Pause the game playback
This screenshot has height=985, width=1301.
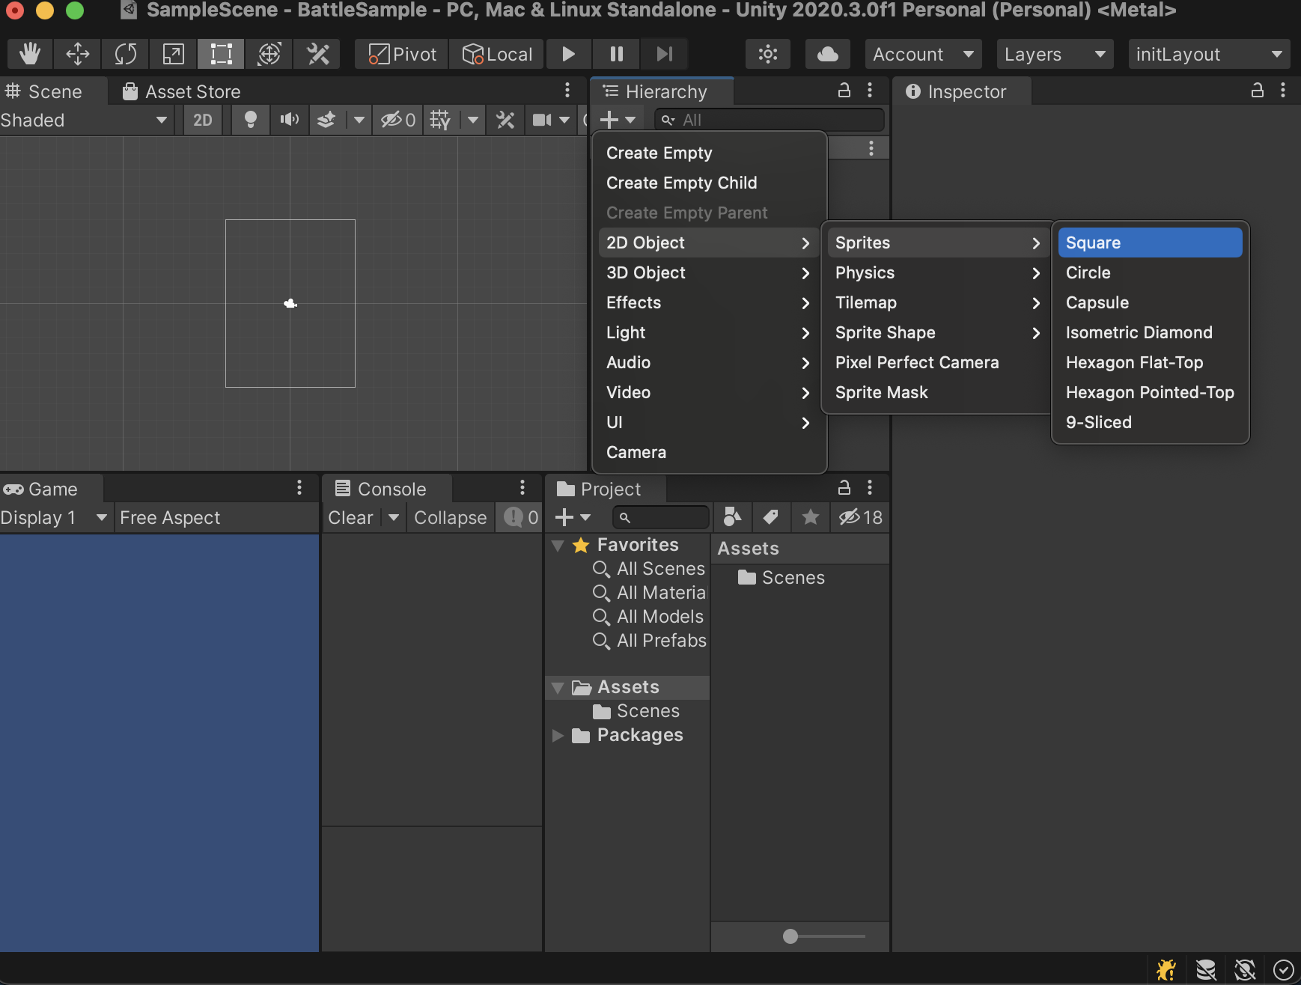[x=616, y=54]
